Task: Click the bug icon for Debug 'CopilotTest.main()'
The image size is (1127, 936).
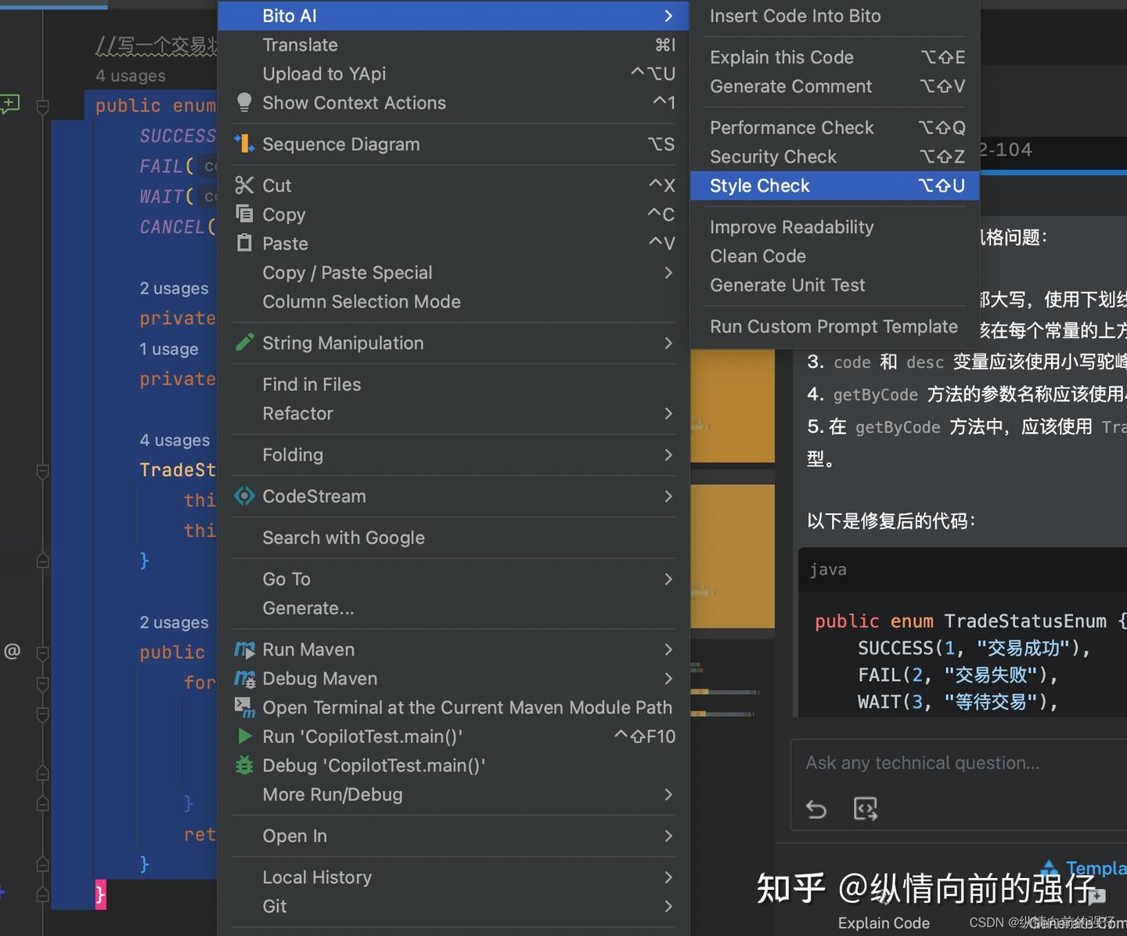Action: click(243, 765)
